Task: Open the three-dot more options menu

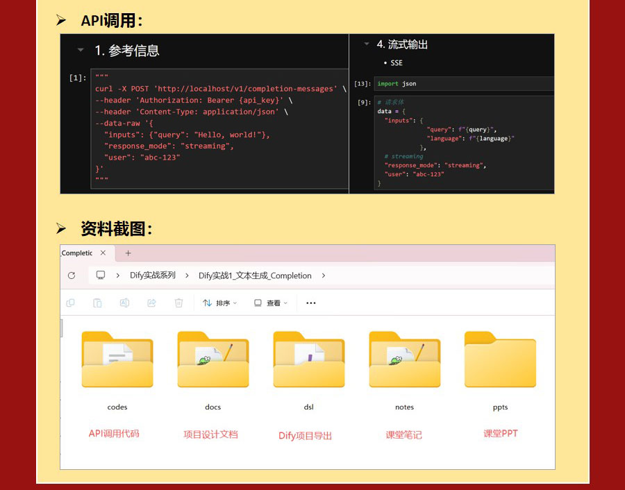Action: (x=311, y=303)
